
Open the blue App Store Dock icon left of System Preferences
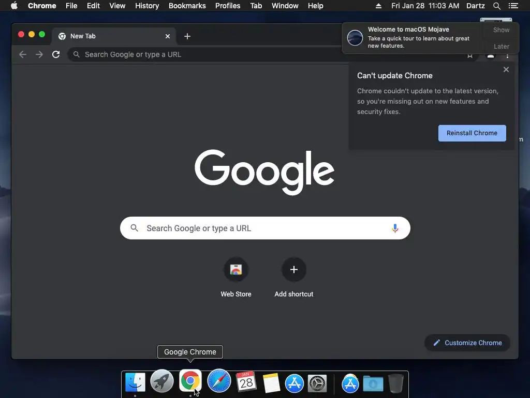click(295, 383)
